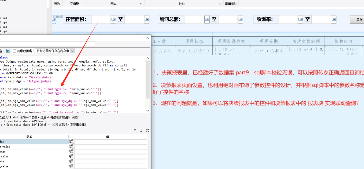Select the Part9.G(XMZT) data cell
The image size is (364, 169).
[194, 50]
